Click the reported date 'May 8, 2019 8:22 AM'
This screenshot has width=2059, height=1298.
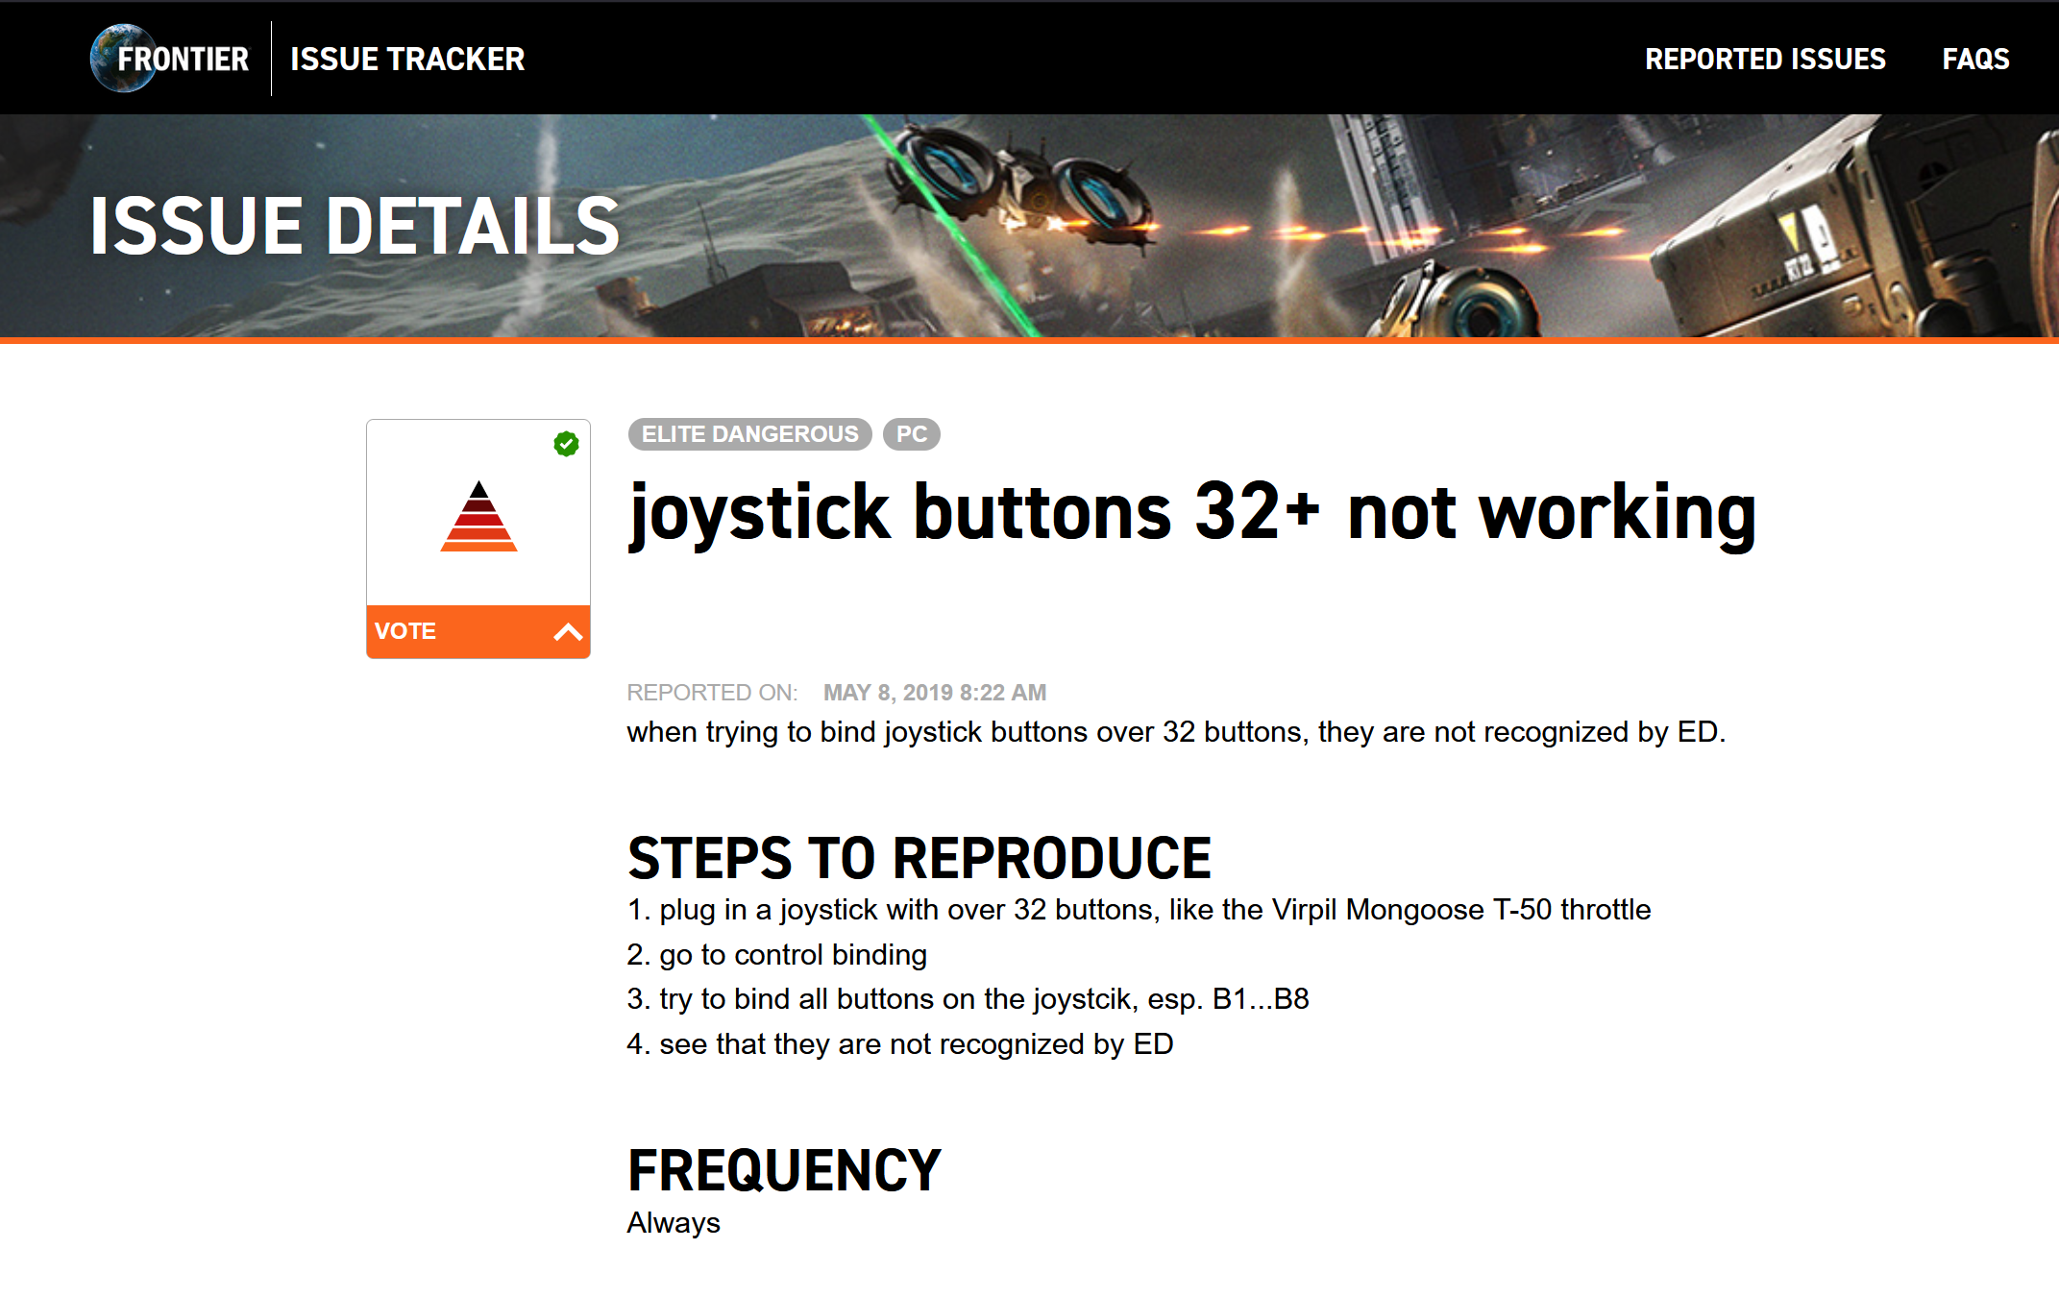pyautogui.click(x=935, y=693)
